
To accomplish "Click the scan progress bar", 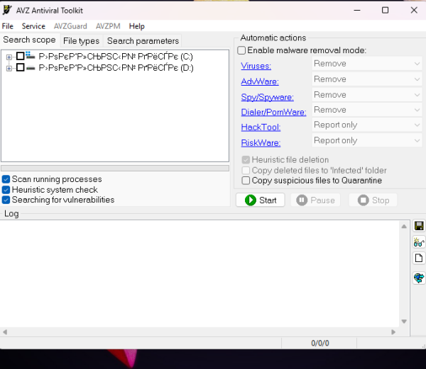I will [x=115, y=169].
